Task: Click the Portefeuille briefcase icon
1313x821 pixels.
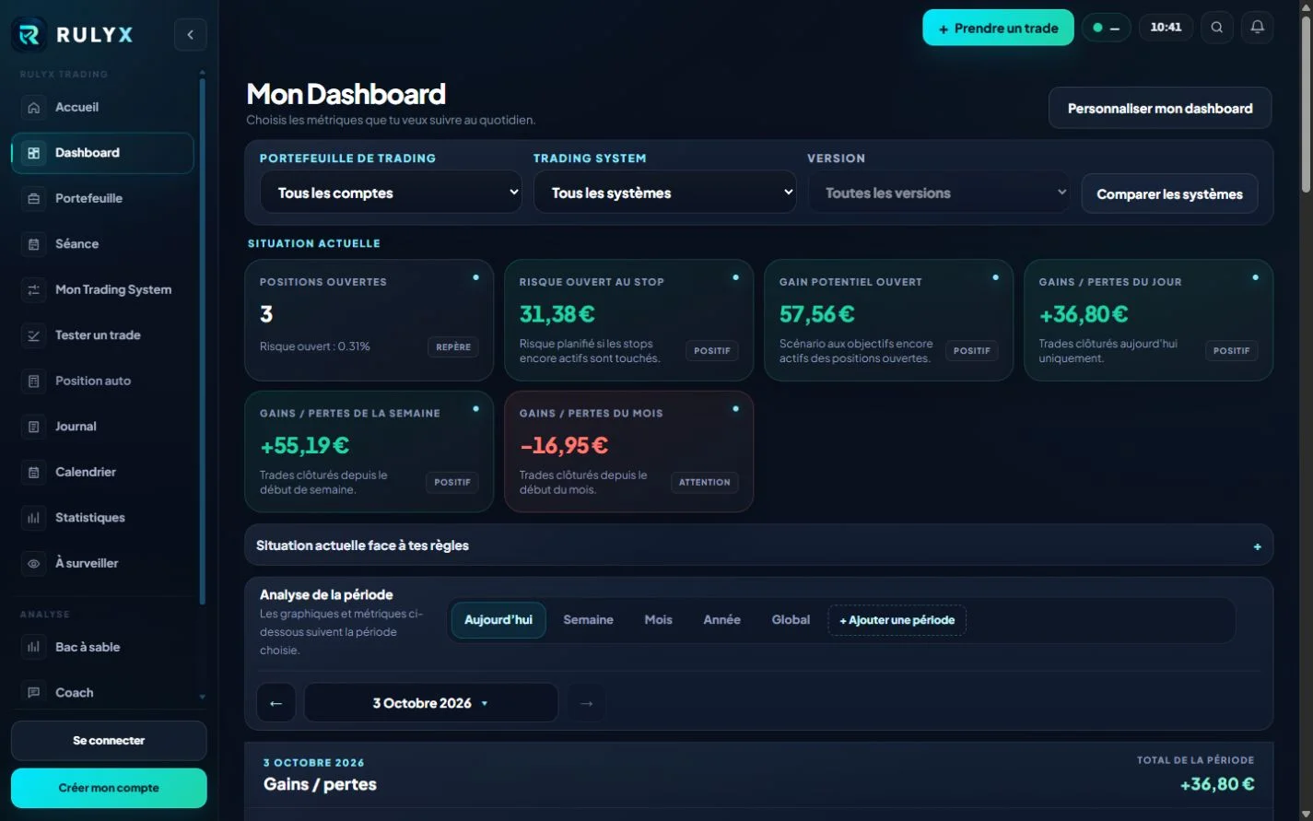Action: [x=34, y=199]
